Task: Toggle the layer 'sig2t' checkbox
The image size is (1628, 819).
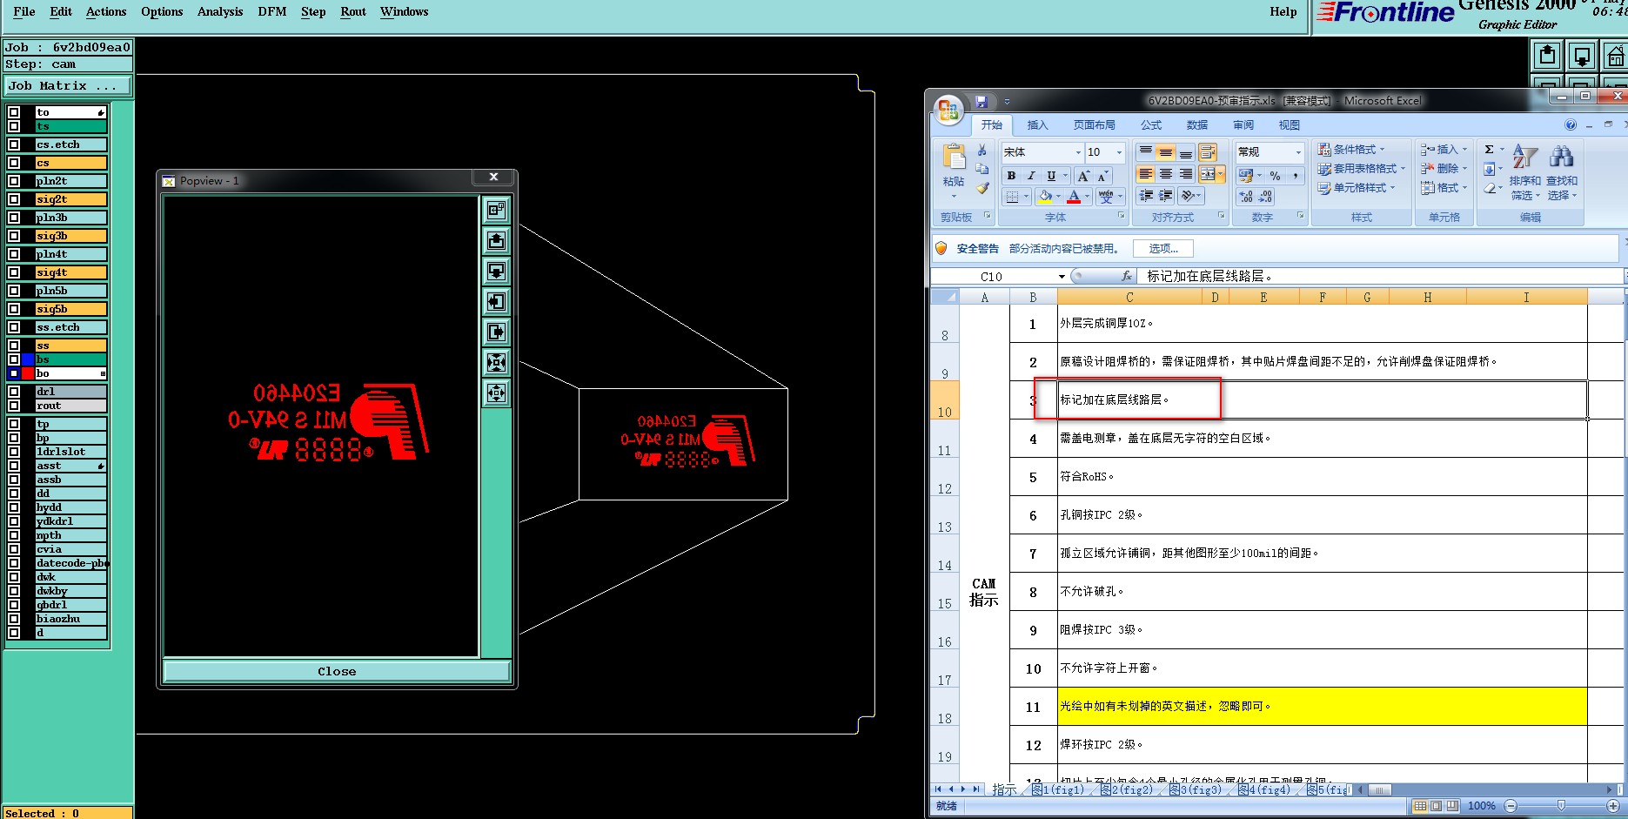Action: (14, 199)
